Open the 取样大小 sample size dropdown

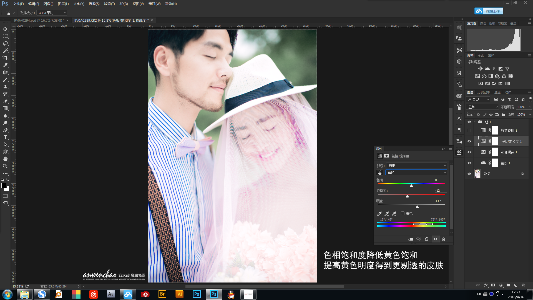(x=52, y=13)
